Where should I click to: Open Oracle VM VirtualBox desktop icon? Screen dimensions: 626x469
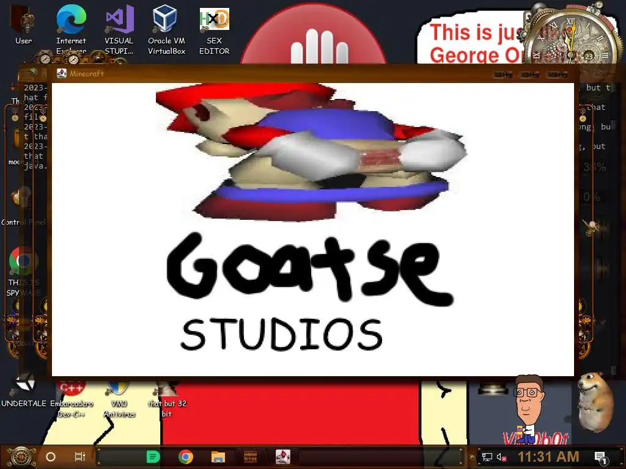(x=166, y=29)
